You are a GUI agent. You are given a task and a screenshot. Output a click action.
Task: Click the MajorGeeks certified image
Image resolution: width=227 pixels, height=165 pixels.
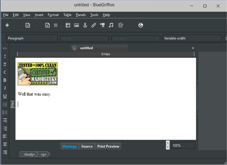pyautogui.click(x=38, y=74)
